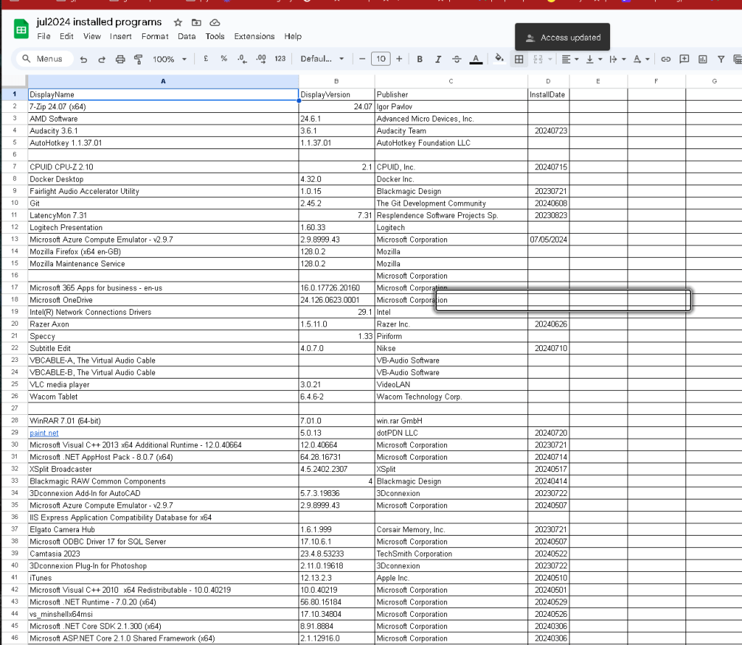Screen dimensions: 742x645
Task: Decrease font size with minus button
Action: point(362,59)
